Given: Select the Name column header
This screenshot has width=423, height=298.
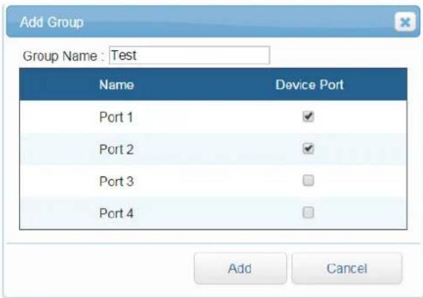Looking at the screenshot, I should pyautogui.click(x=116, y=85).
